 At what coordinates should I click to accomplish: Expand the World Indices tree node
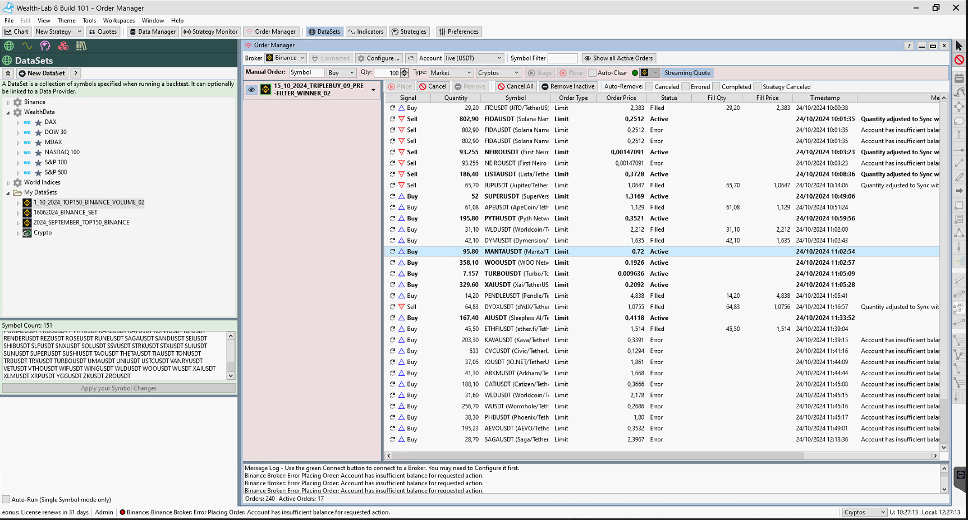(8, 183)
